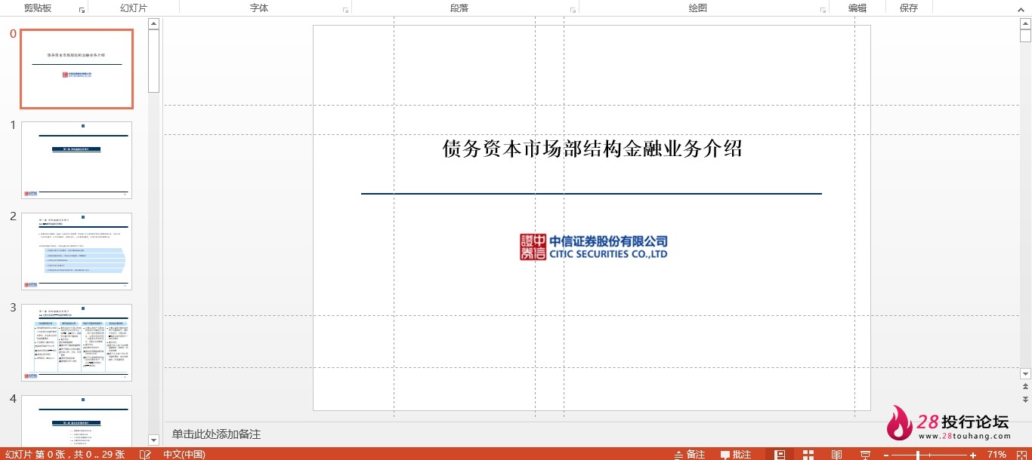Select slide thumbnail 0 title slide
Image resolution: width=1032 pixels, height=460 pixels.
(x=76, y=69)
